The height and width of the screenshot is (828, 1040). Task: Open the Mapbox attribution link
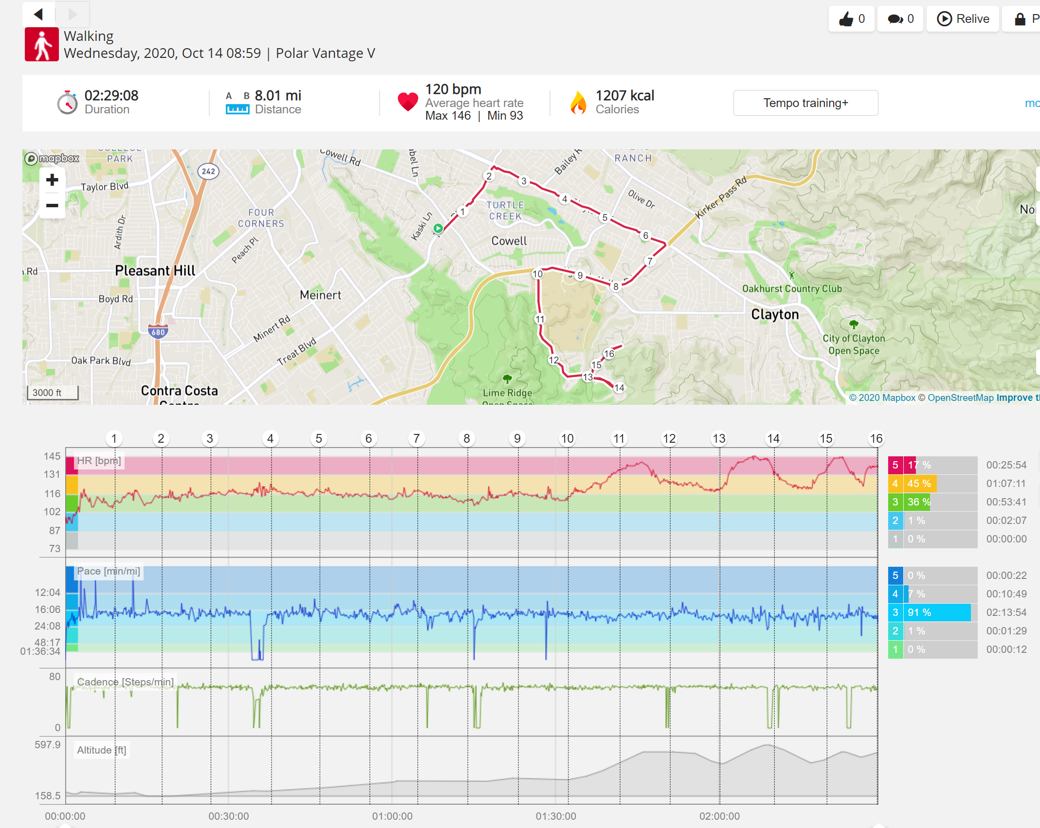pos(882,397)
